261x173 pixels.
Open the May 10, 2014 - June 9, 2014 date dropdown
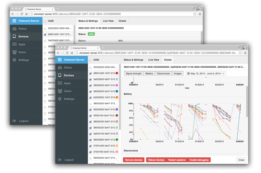tap(206, 73)
